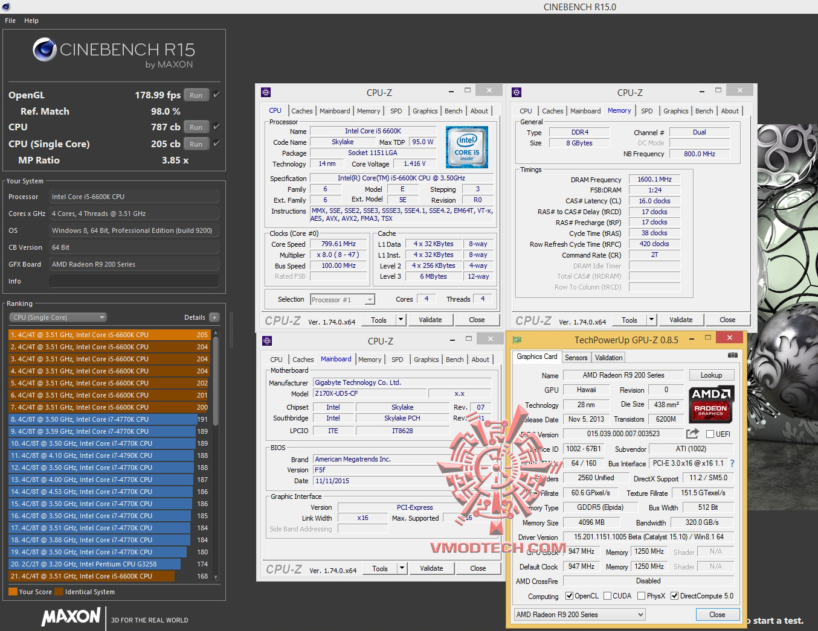Click the Intel Core i5 6600K name field
The height and width of the screenshot is (631, 818).
pos(373,131)
